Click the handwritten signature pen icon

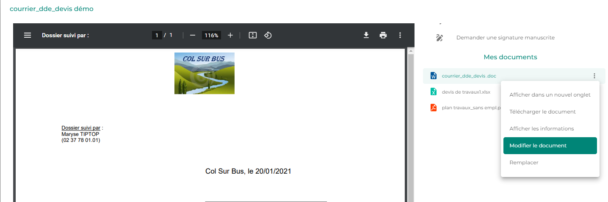pos(439,38)
